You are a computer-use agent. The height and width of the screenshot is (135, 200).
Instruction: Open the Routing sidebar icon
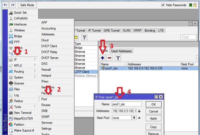11,72
